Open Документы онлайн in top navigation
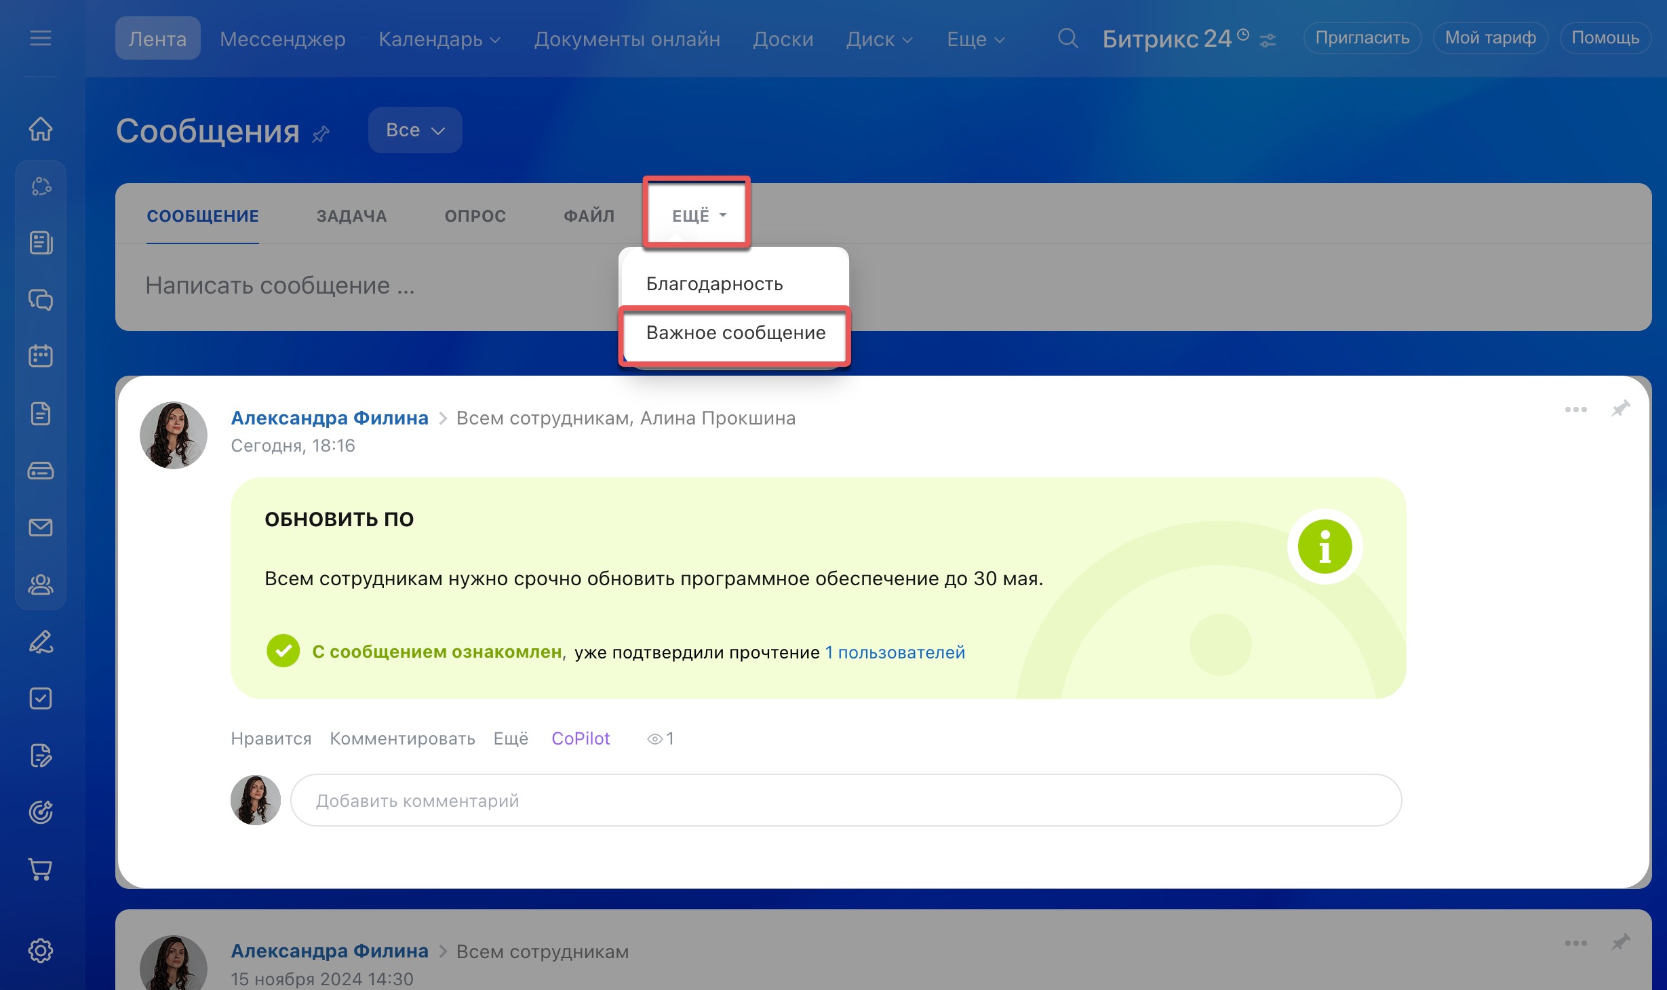Viewport: 1667px width, 990px height. coord(627,39)
